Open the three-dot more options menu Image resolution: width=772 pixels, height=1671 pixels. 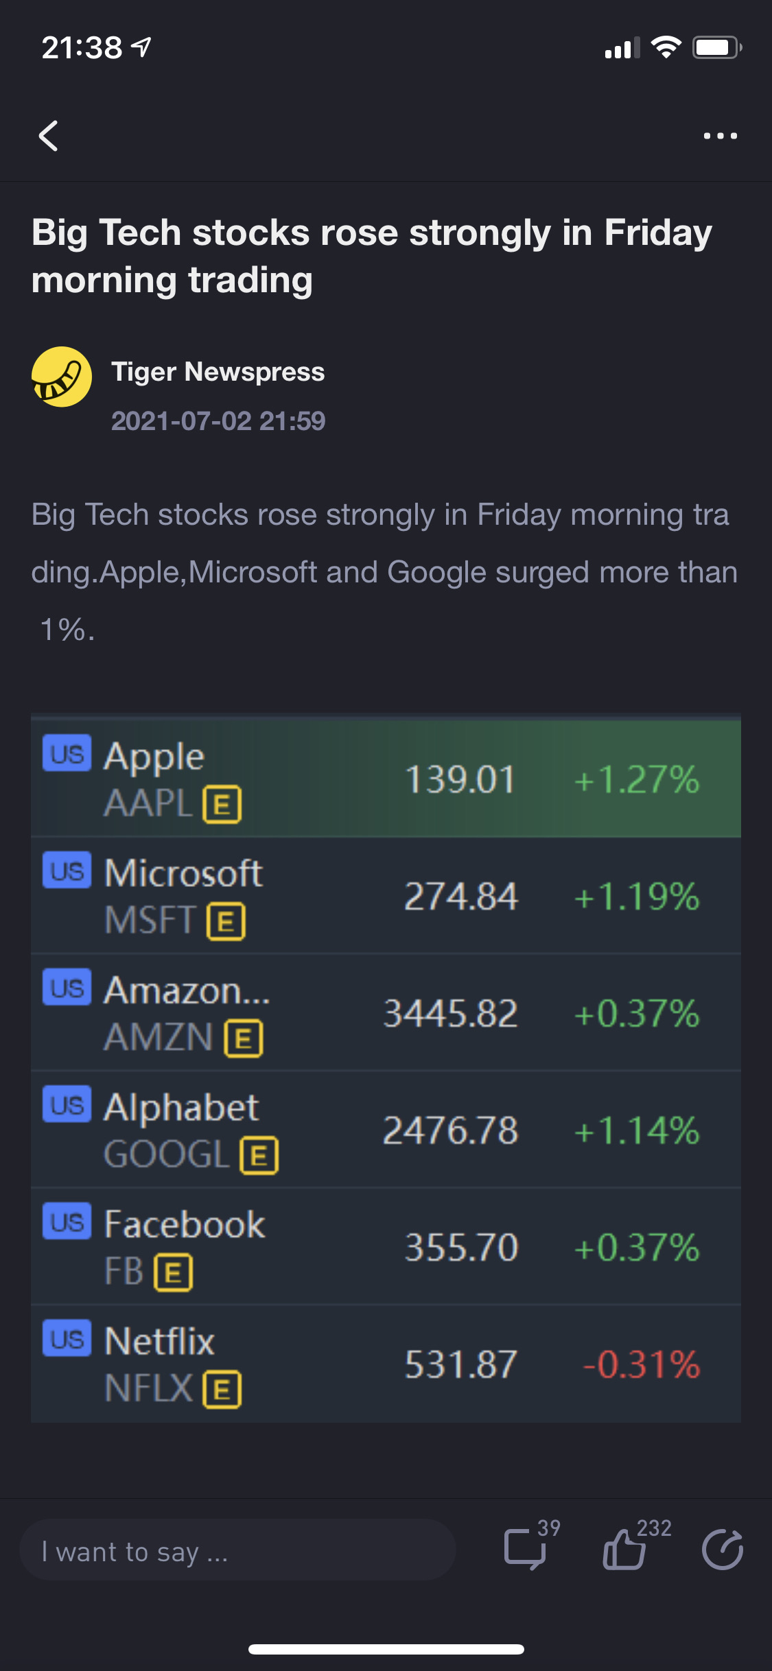721,136
